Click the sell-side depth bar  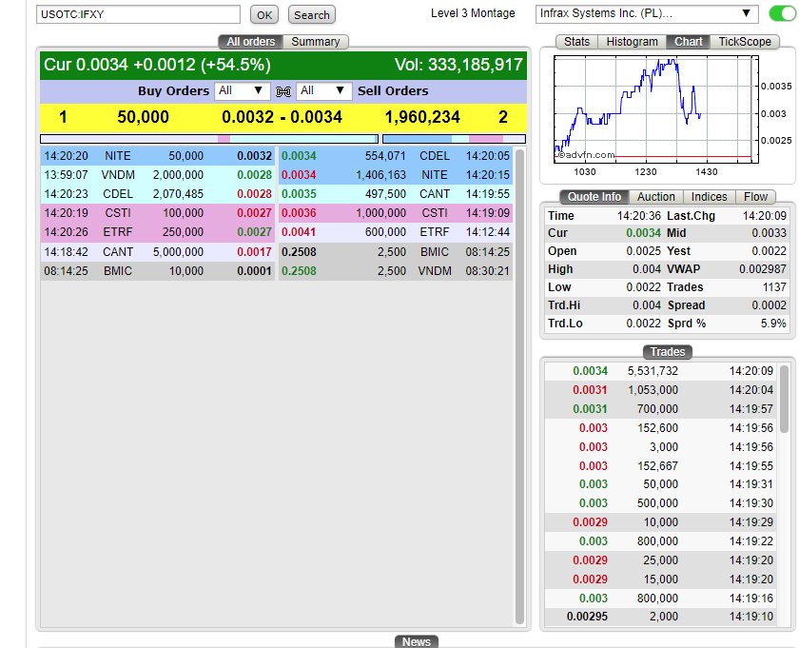pyautogui.click(x=454, y=139)
